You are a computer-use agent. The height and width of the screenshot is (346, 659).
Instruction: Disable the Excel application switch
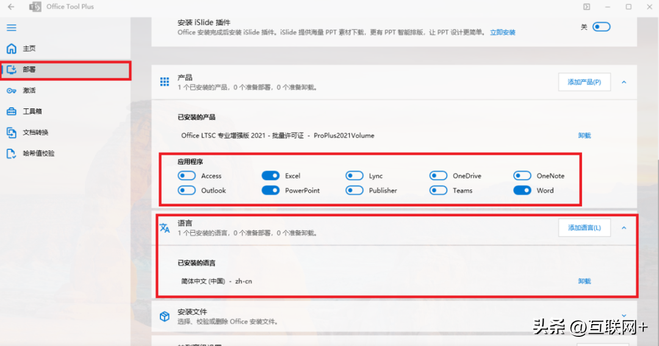coord(271,175)
